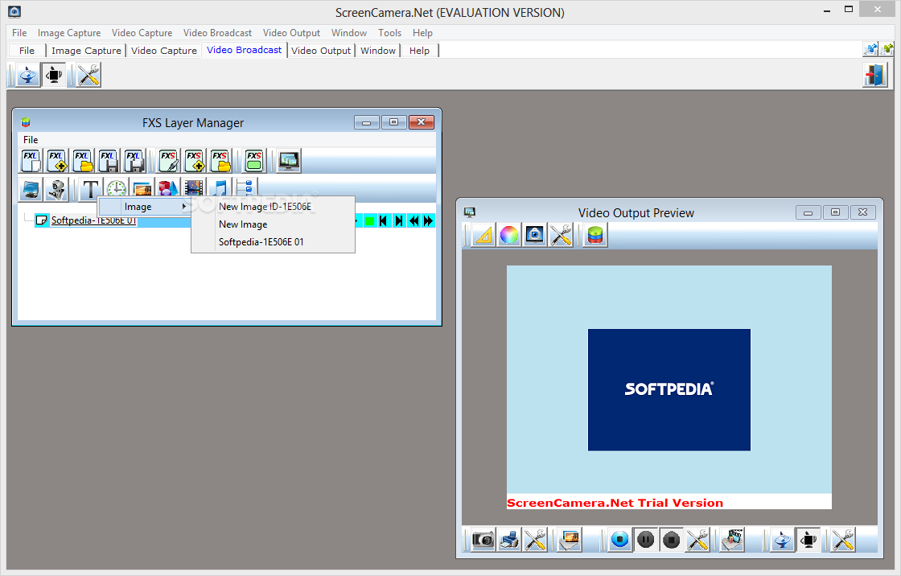Select Softpedia-1E506E 01 layer in tree
Viewport: 901px width, 576px height.
93,220
